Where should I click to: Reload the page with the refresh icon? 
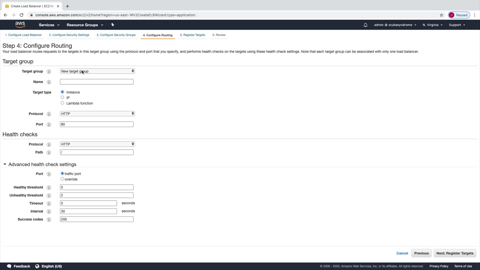21,15
